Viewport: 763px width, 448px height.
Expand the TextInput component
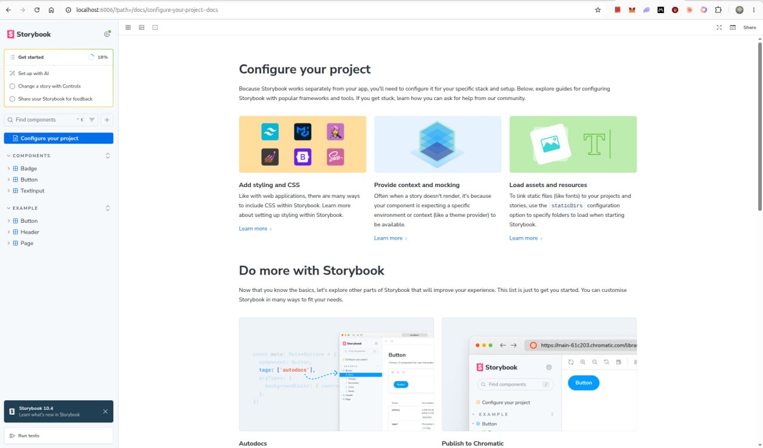32,191
